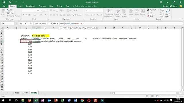This screenshot has width=184, height=103.
Task: Toggle Bold formatting
Action: [23, 15]
